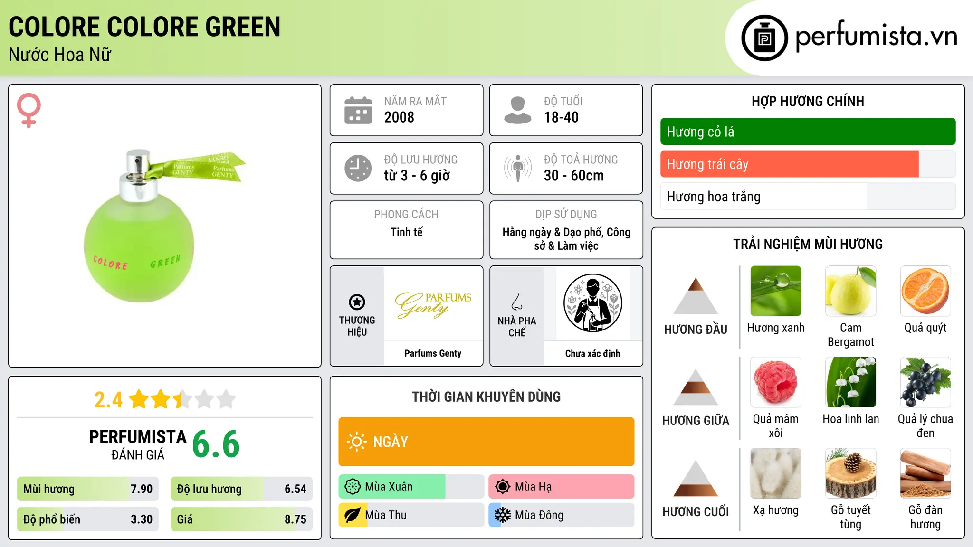Click the Tinh tế style value
Viewport: 973px width, 547px height.
tap(406, 232)
